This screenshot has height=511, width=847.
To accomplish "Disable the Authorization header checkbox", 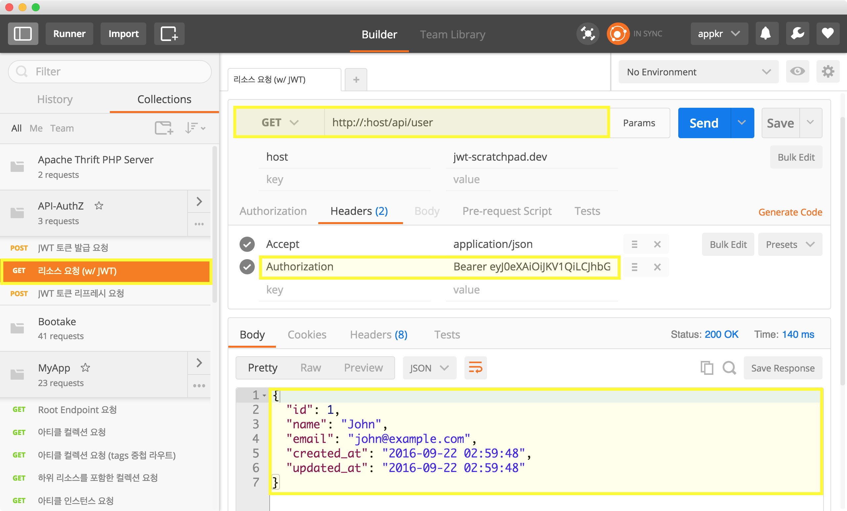I will point(247,267).
